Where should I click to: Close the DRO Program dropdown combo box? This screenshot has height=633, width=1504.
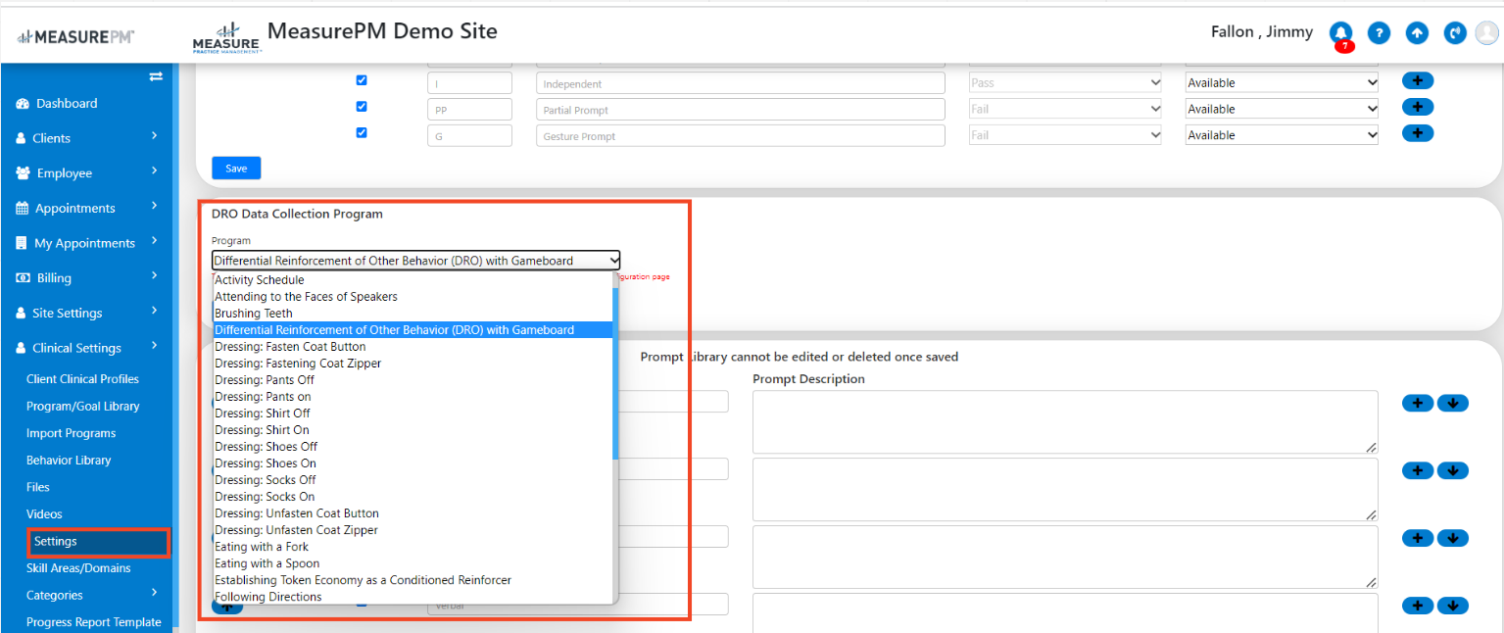416,260
